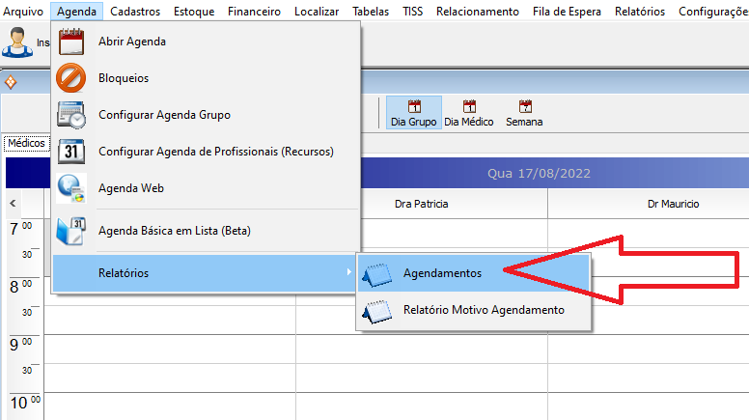Click the Agenda Web globe icon
This screenshot has height=420, width=749.
coord(72,188)
